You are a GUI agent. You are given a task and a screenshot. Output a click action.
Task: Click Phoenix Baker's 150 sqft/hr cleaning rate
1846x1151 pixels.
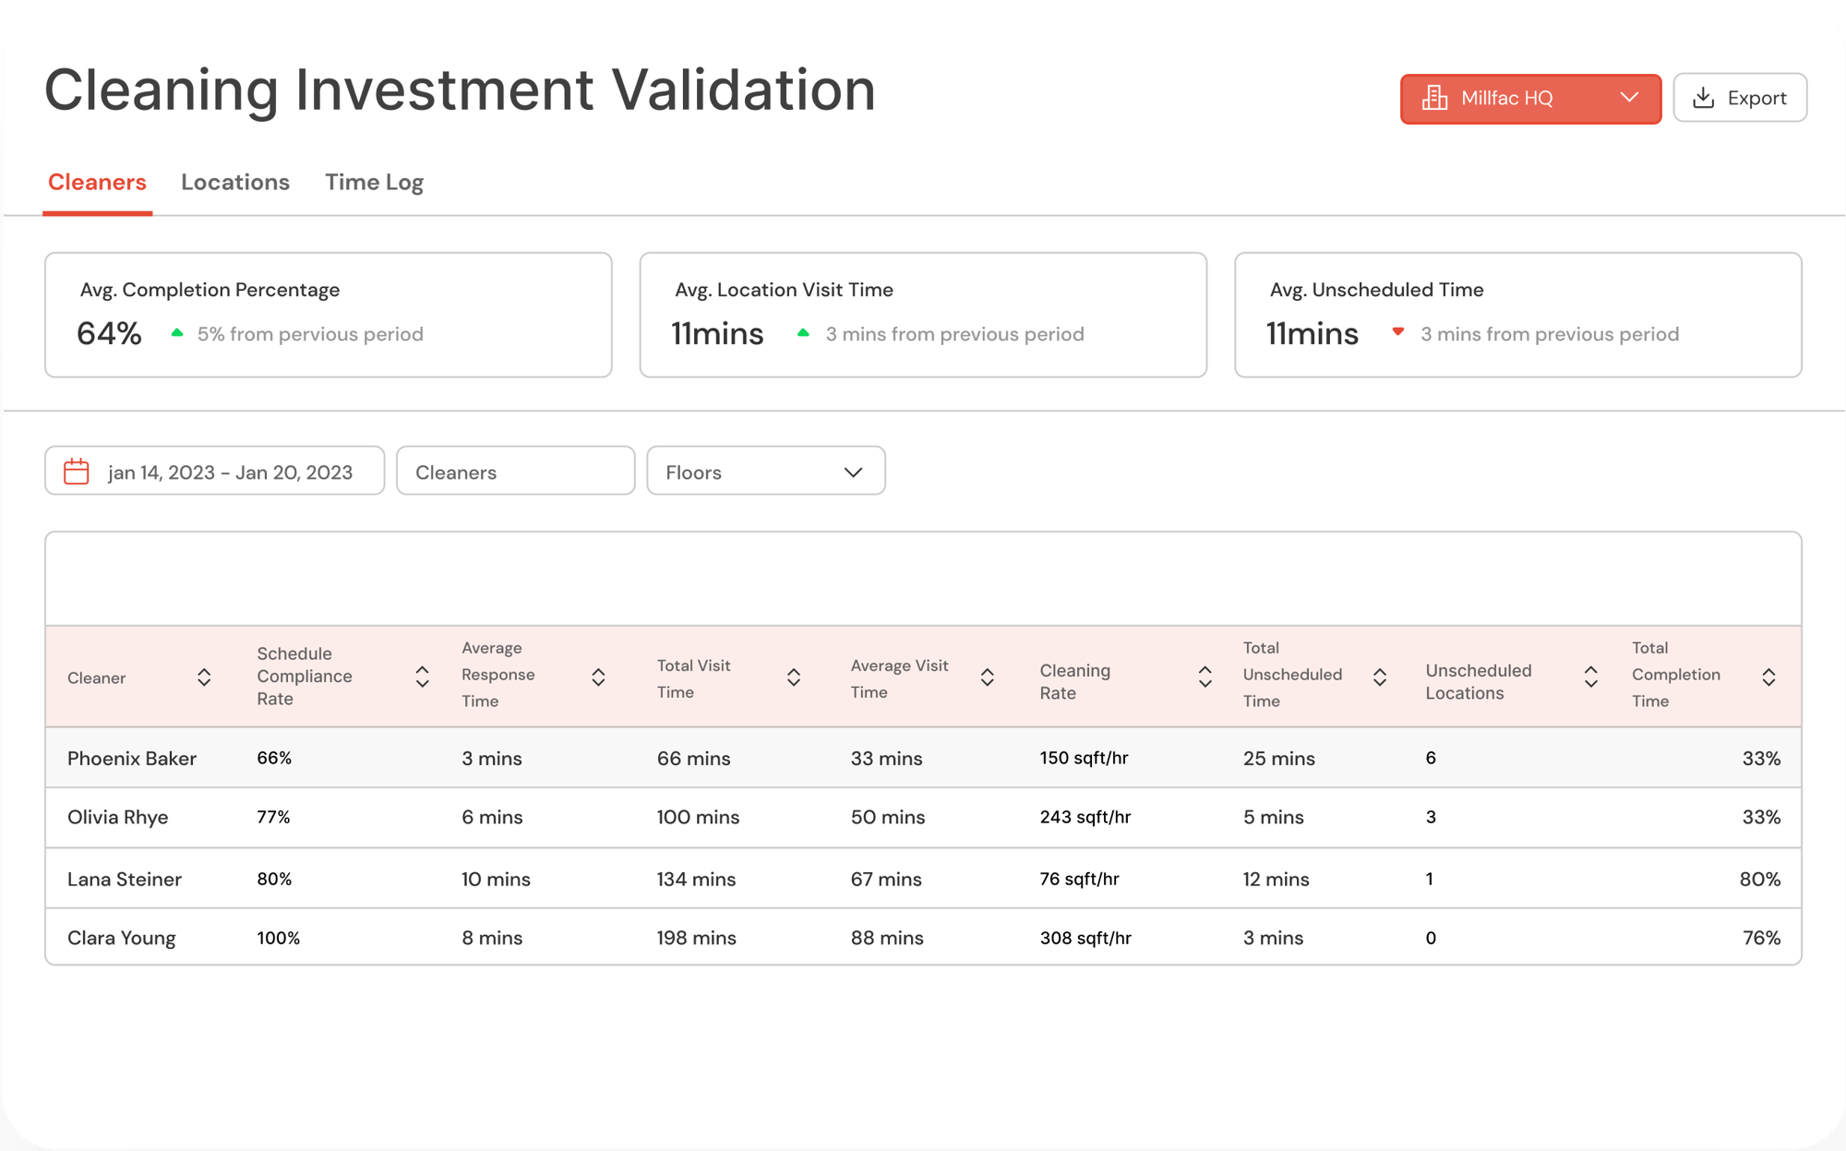pos(1084,758)
